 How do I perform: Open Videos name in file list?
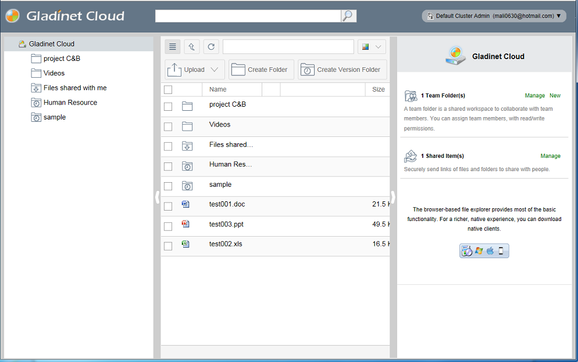point(220,125)
